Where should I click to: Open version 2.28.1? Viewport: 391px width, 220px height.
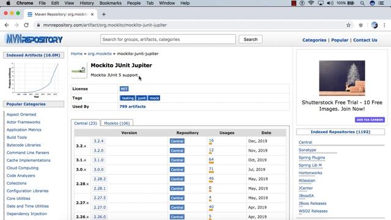coord(100,188)
